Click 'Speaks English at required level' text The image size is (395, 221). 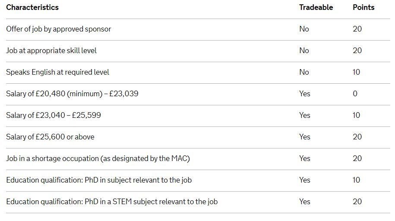click(x=57, y=72)
